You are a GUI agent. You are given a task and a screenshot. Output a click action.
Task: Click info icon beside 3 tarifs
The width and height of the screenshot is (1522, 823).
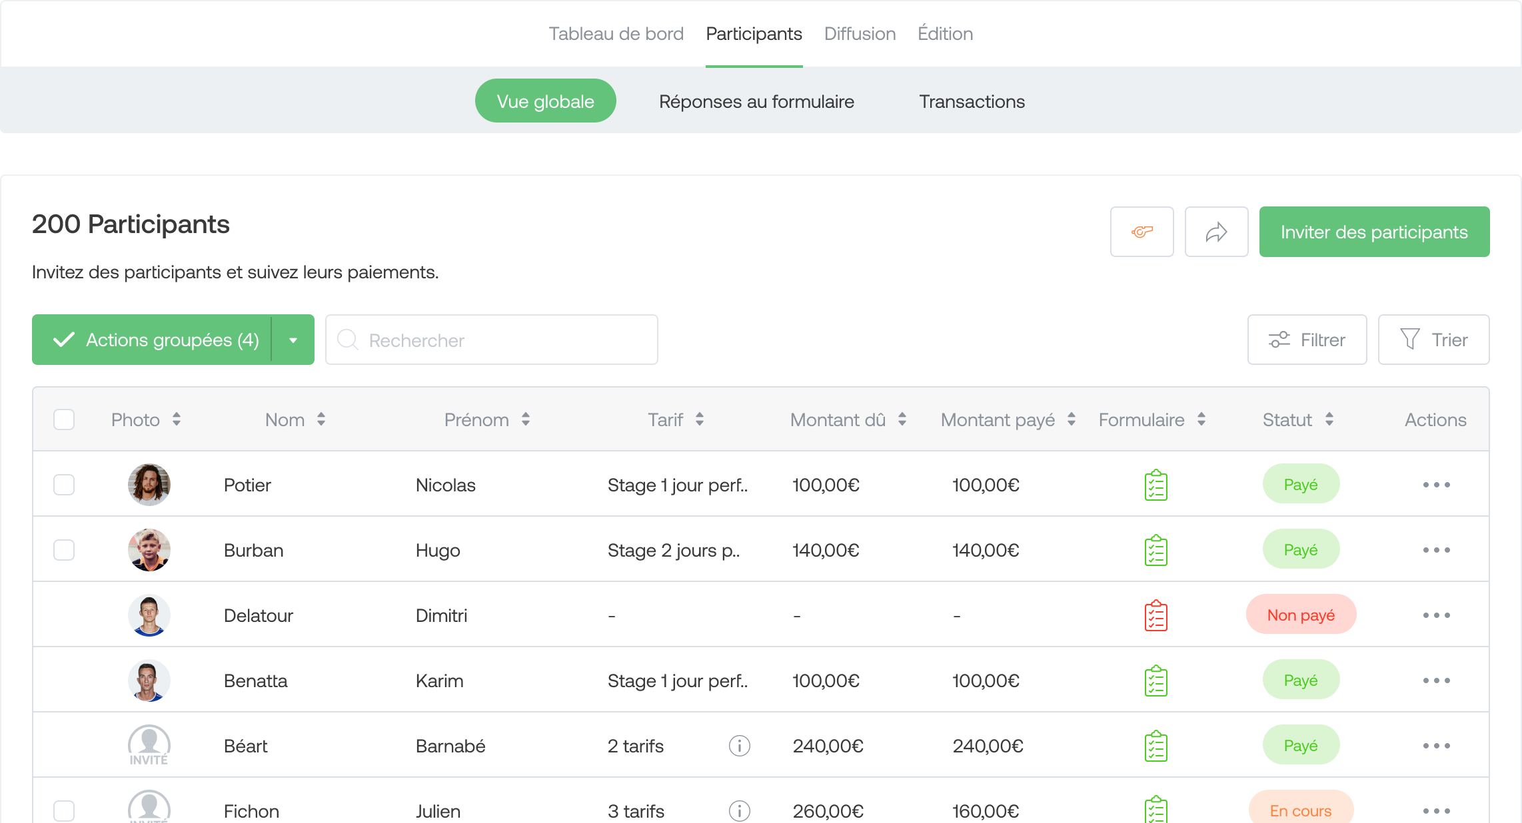point(739,810)
